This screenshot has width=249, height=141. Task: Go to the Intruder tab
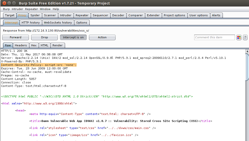click(66, 15)
